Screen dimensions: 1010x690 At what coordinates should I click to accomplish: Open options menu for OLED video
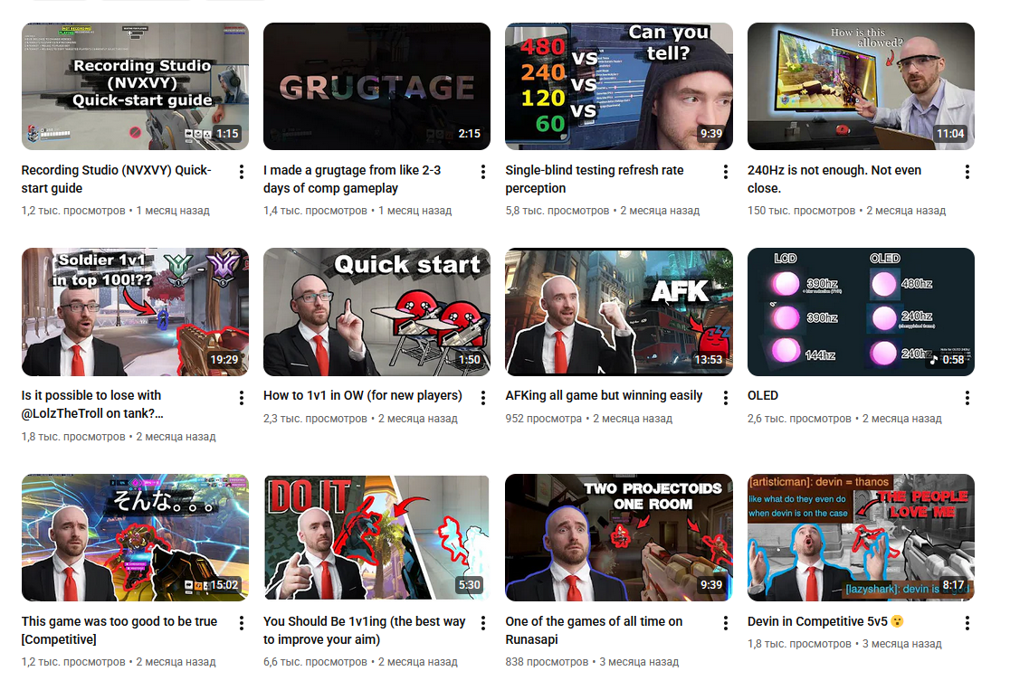click(967, 398)
